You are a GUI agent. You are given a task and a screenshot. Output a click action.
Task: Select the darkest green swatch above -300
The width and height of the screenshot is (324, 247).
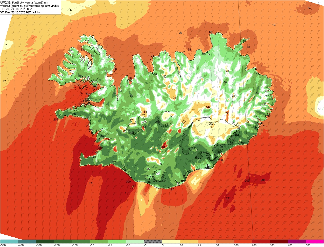pos(45,241)
